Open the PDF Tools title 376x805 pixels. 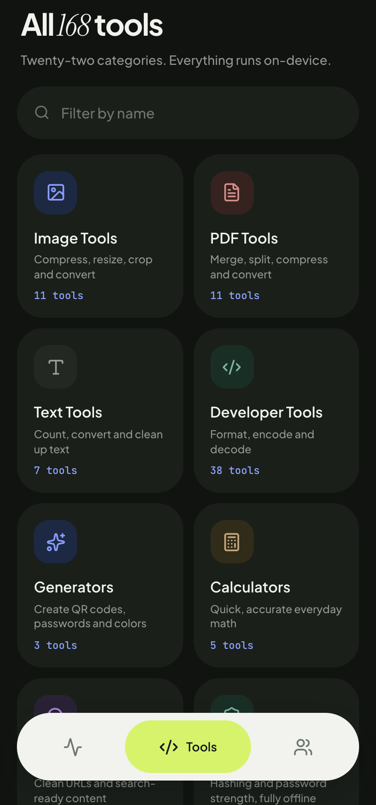tap(244, 238)
